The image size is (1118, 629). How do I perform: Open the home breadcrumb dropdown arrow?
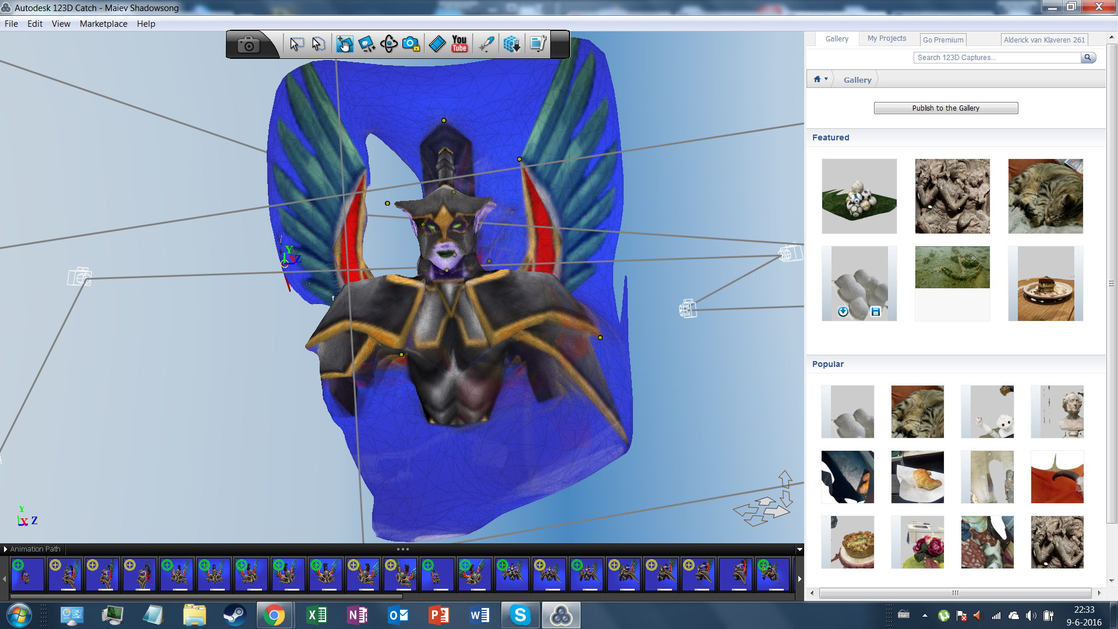click(826, 79)
